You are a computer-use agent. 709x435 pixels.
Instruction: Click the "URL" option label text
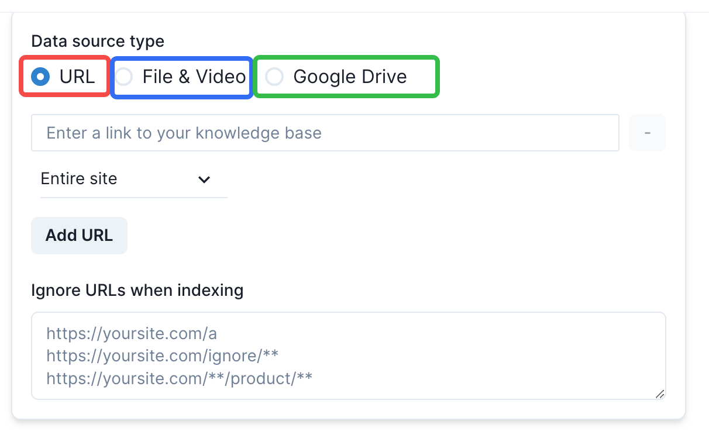coord(77,77)
